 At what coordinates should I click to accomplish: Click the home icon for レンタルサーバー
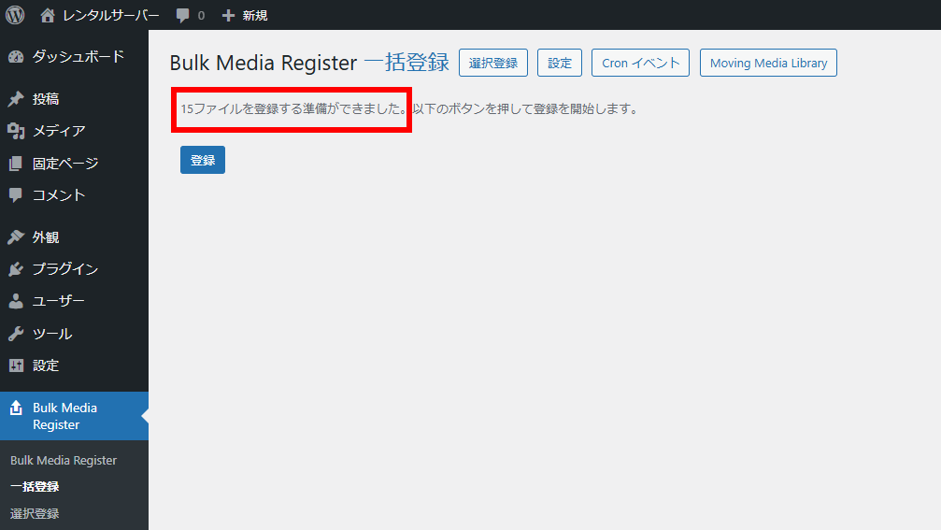coord(48,15)
